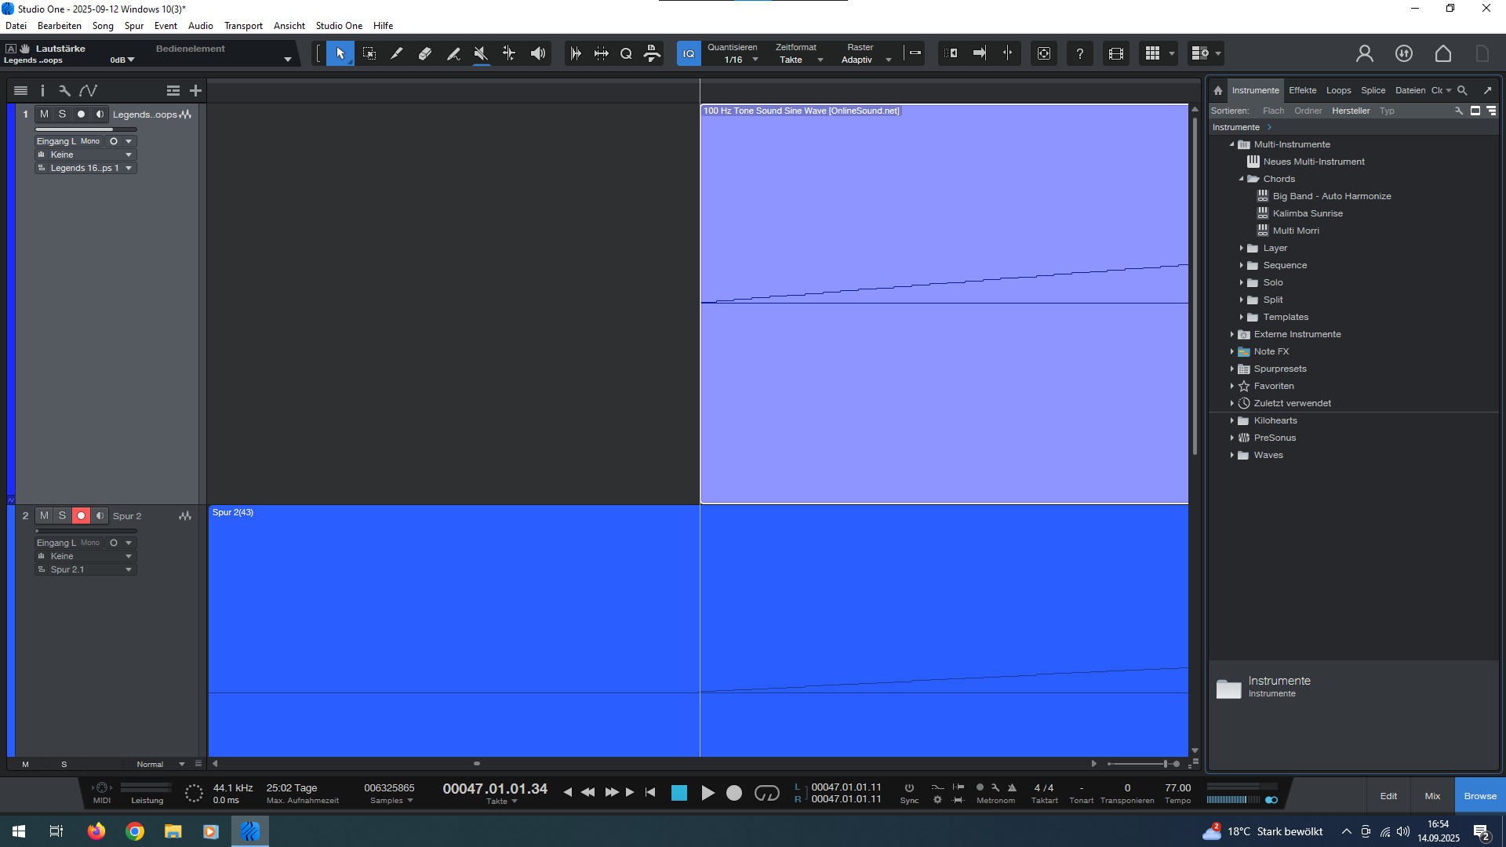
Task: Open the Quantisieren 1/16 dropdown
Action: click(x=755, y=60)
